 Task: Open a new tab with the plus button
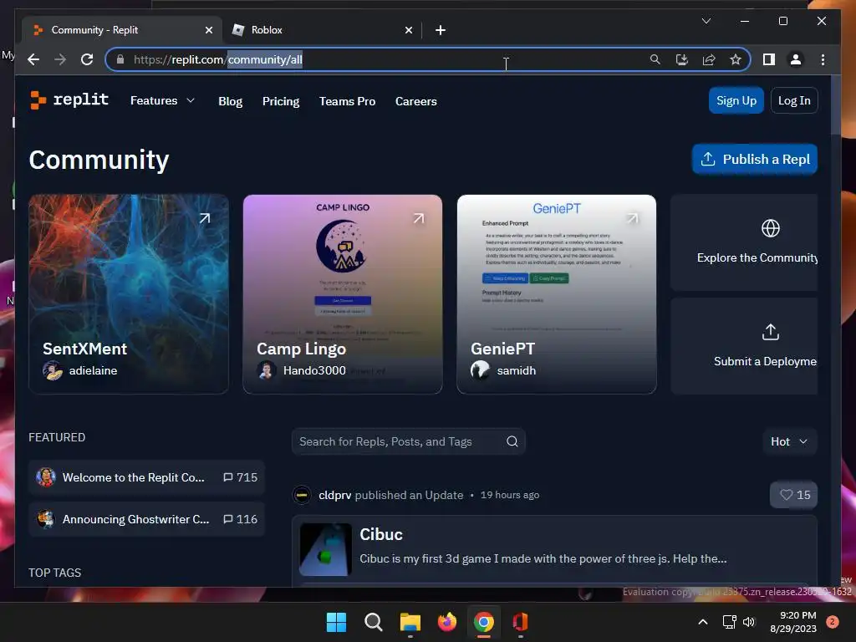tap(441, 30)
